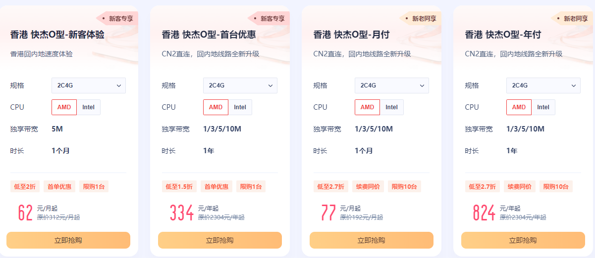This screenshot has height=258, width=595.
Task: Click the 新客专享 badge on 新客体验 card
Action: (x=117, y=19)
